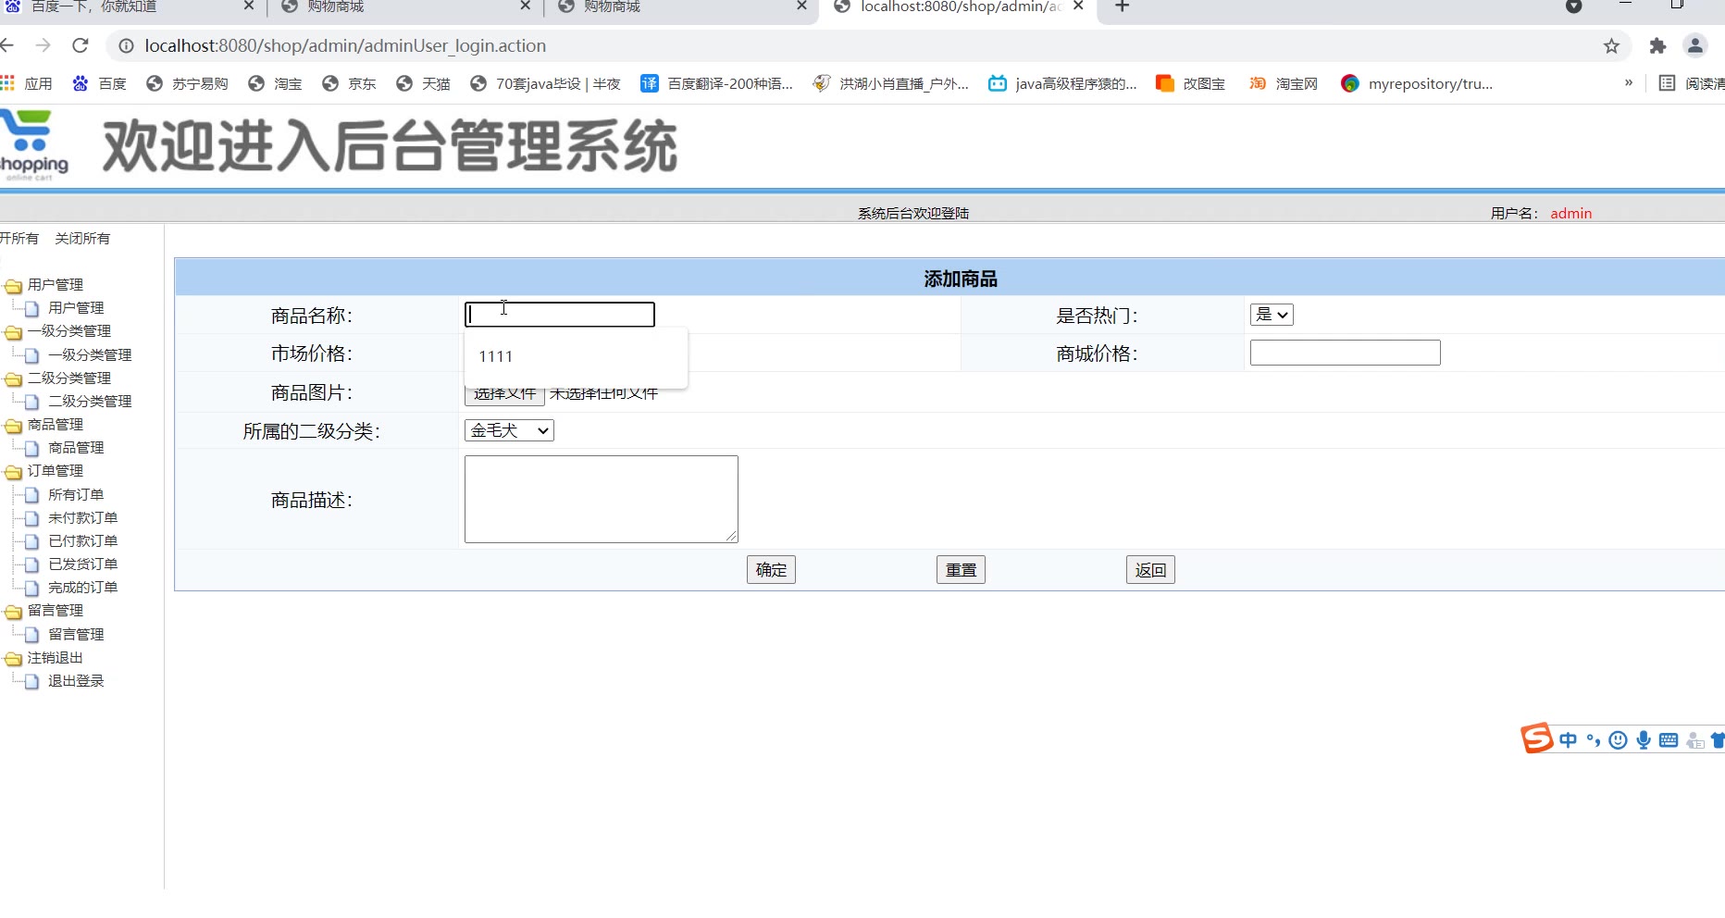This screenshot has height=918, width=1725.
Task: Reload the page with the refresh icon
Action: [x=81, y=45]
